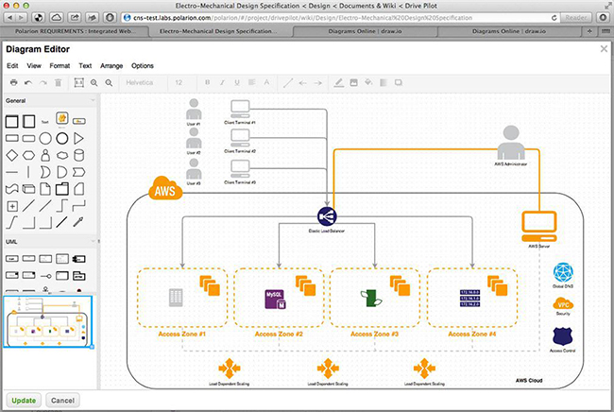Image resolution: width=614 pixels, height=412 pixels.
Task: Click the Cancel button
Action: 62,401
